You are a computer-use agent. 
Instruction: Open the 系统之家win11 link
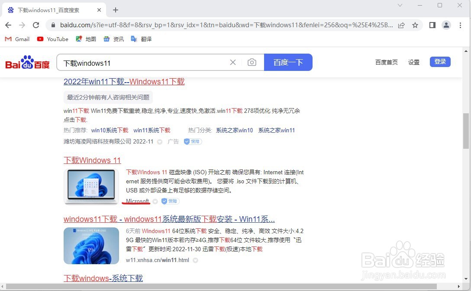[276, 130]
